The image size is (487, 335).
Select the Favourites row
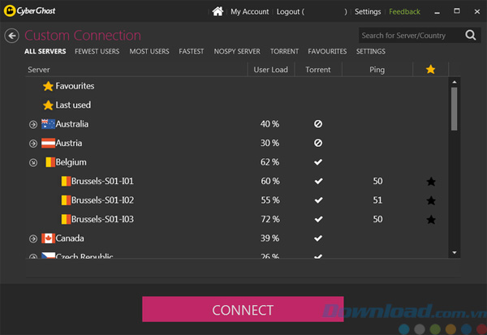click(237, 86)
